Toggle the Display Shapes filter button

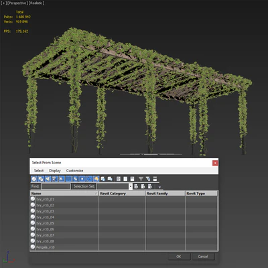pos(41,179)
